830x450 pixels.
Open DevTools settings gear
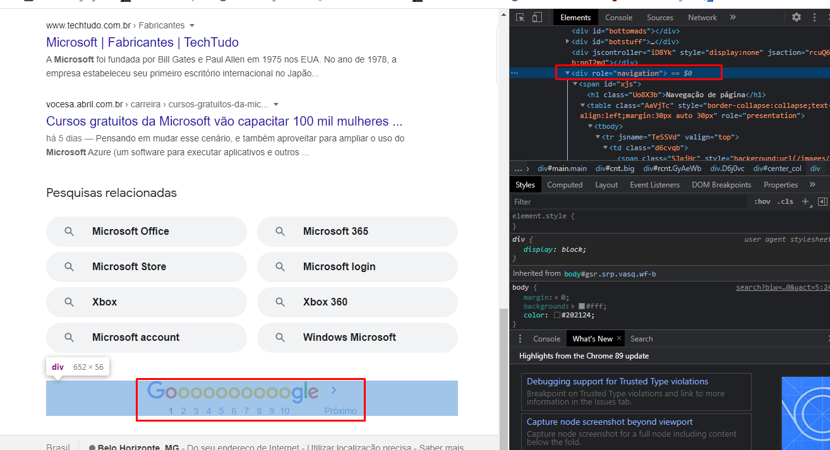click(797, 18)
